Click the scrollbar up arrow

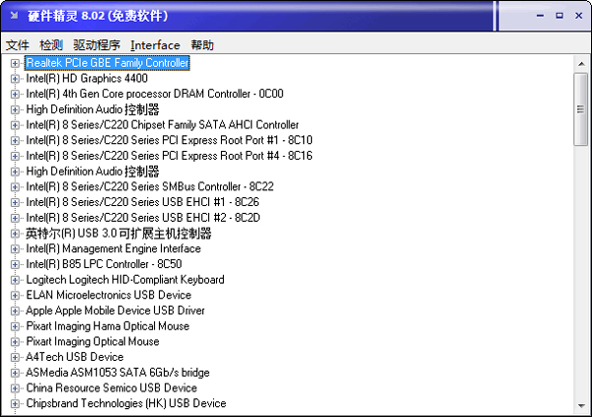(x=581, y=64)
